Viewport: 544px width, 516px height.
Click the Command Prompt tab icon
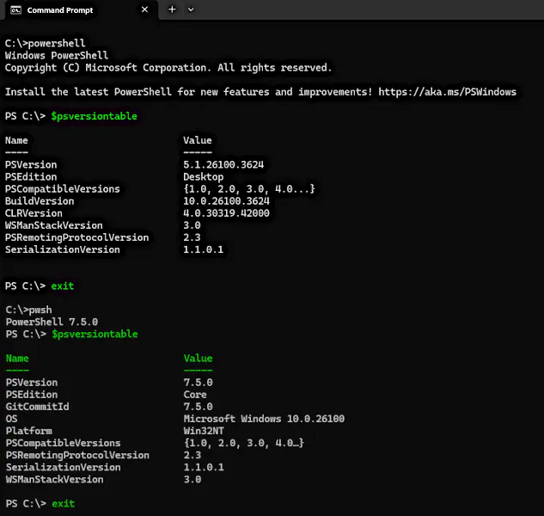pyautogui.click(x=15, y=10)
